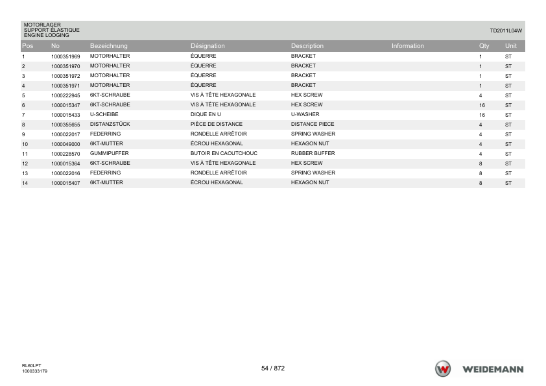Click the Qty column header
The image size is (546, 386).
[484, 46]
